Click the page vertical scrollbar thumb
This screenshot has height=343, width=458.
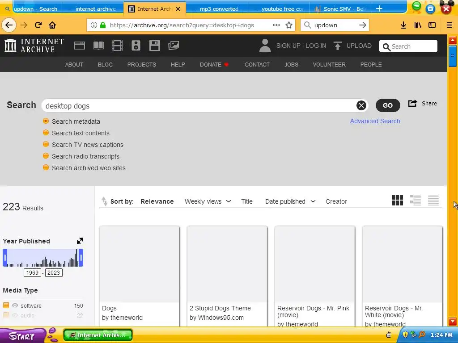(453, 56)
